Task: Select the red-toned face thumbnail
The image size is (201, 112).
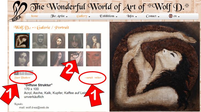Action: [94, 59]
